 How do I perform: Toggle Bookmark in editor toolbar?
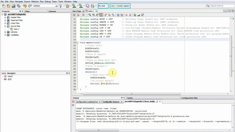click(x=113, y=15)
